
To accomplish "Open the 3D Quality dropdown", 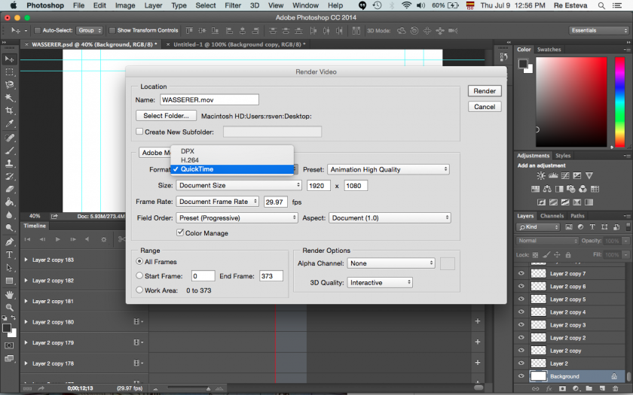I will pyautogui.click(x=380, y=283).
